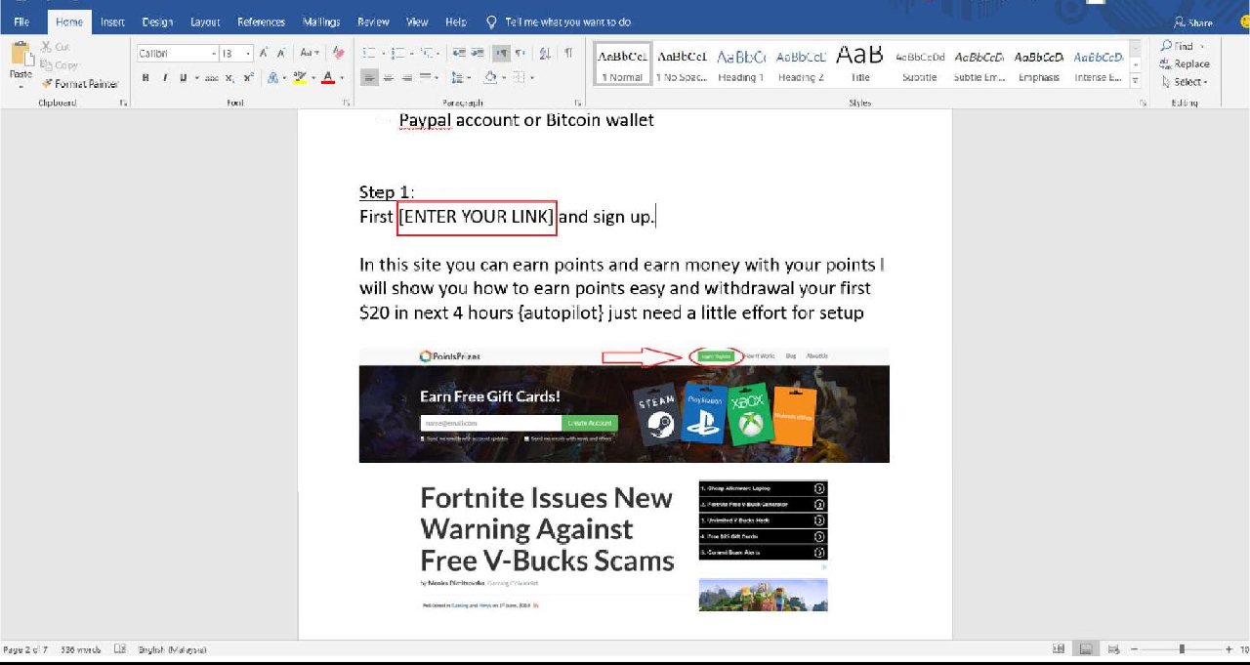The image size is (1250, 665).
Task: Apply yellow text highlight color
Action: 299,77
